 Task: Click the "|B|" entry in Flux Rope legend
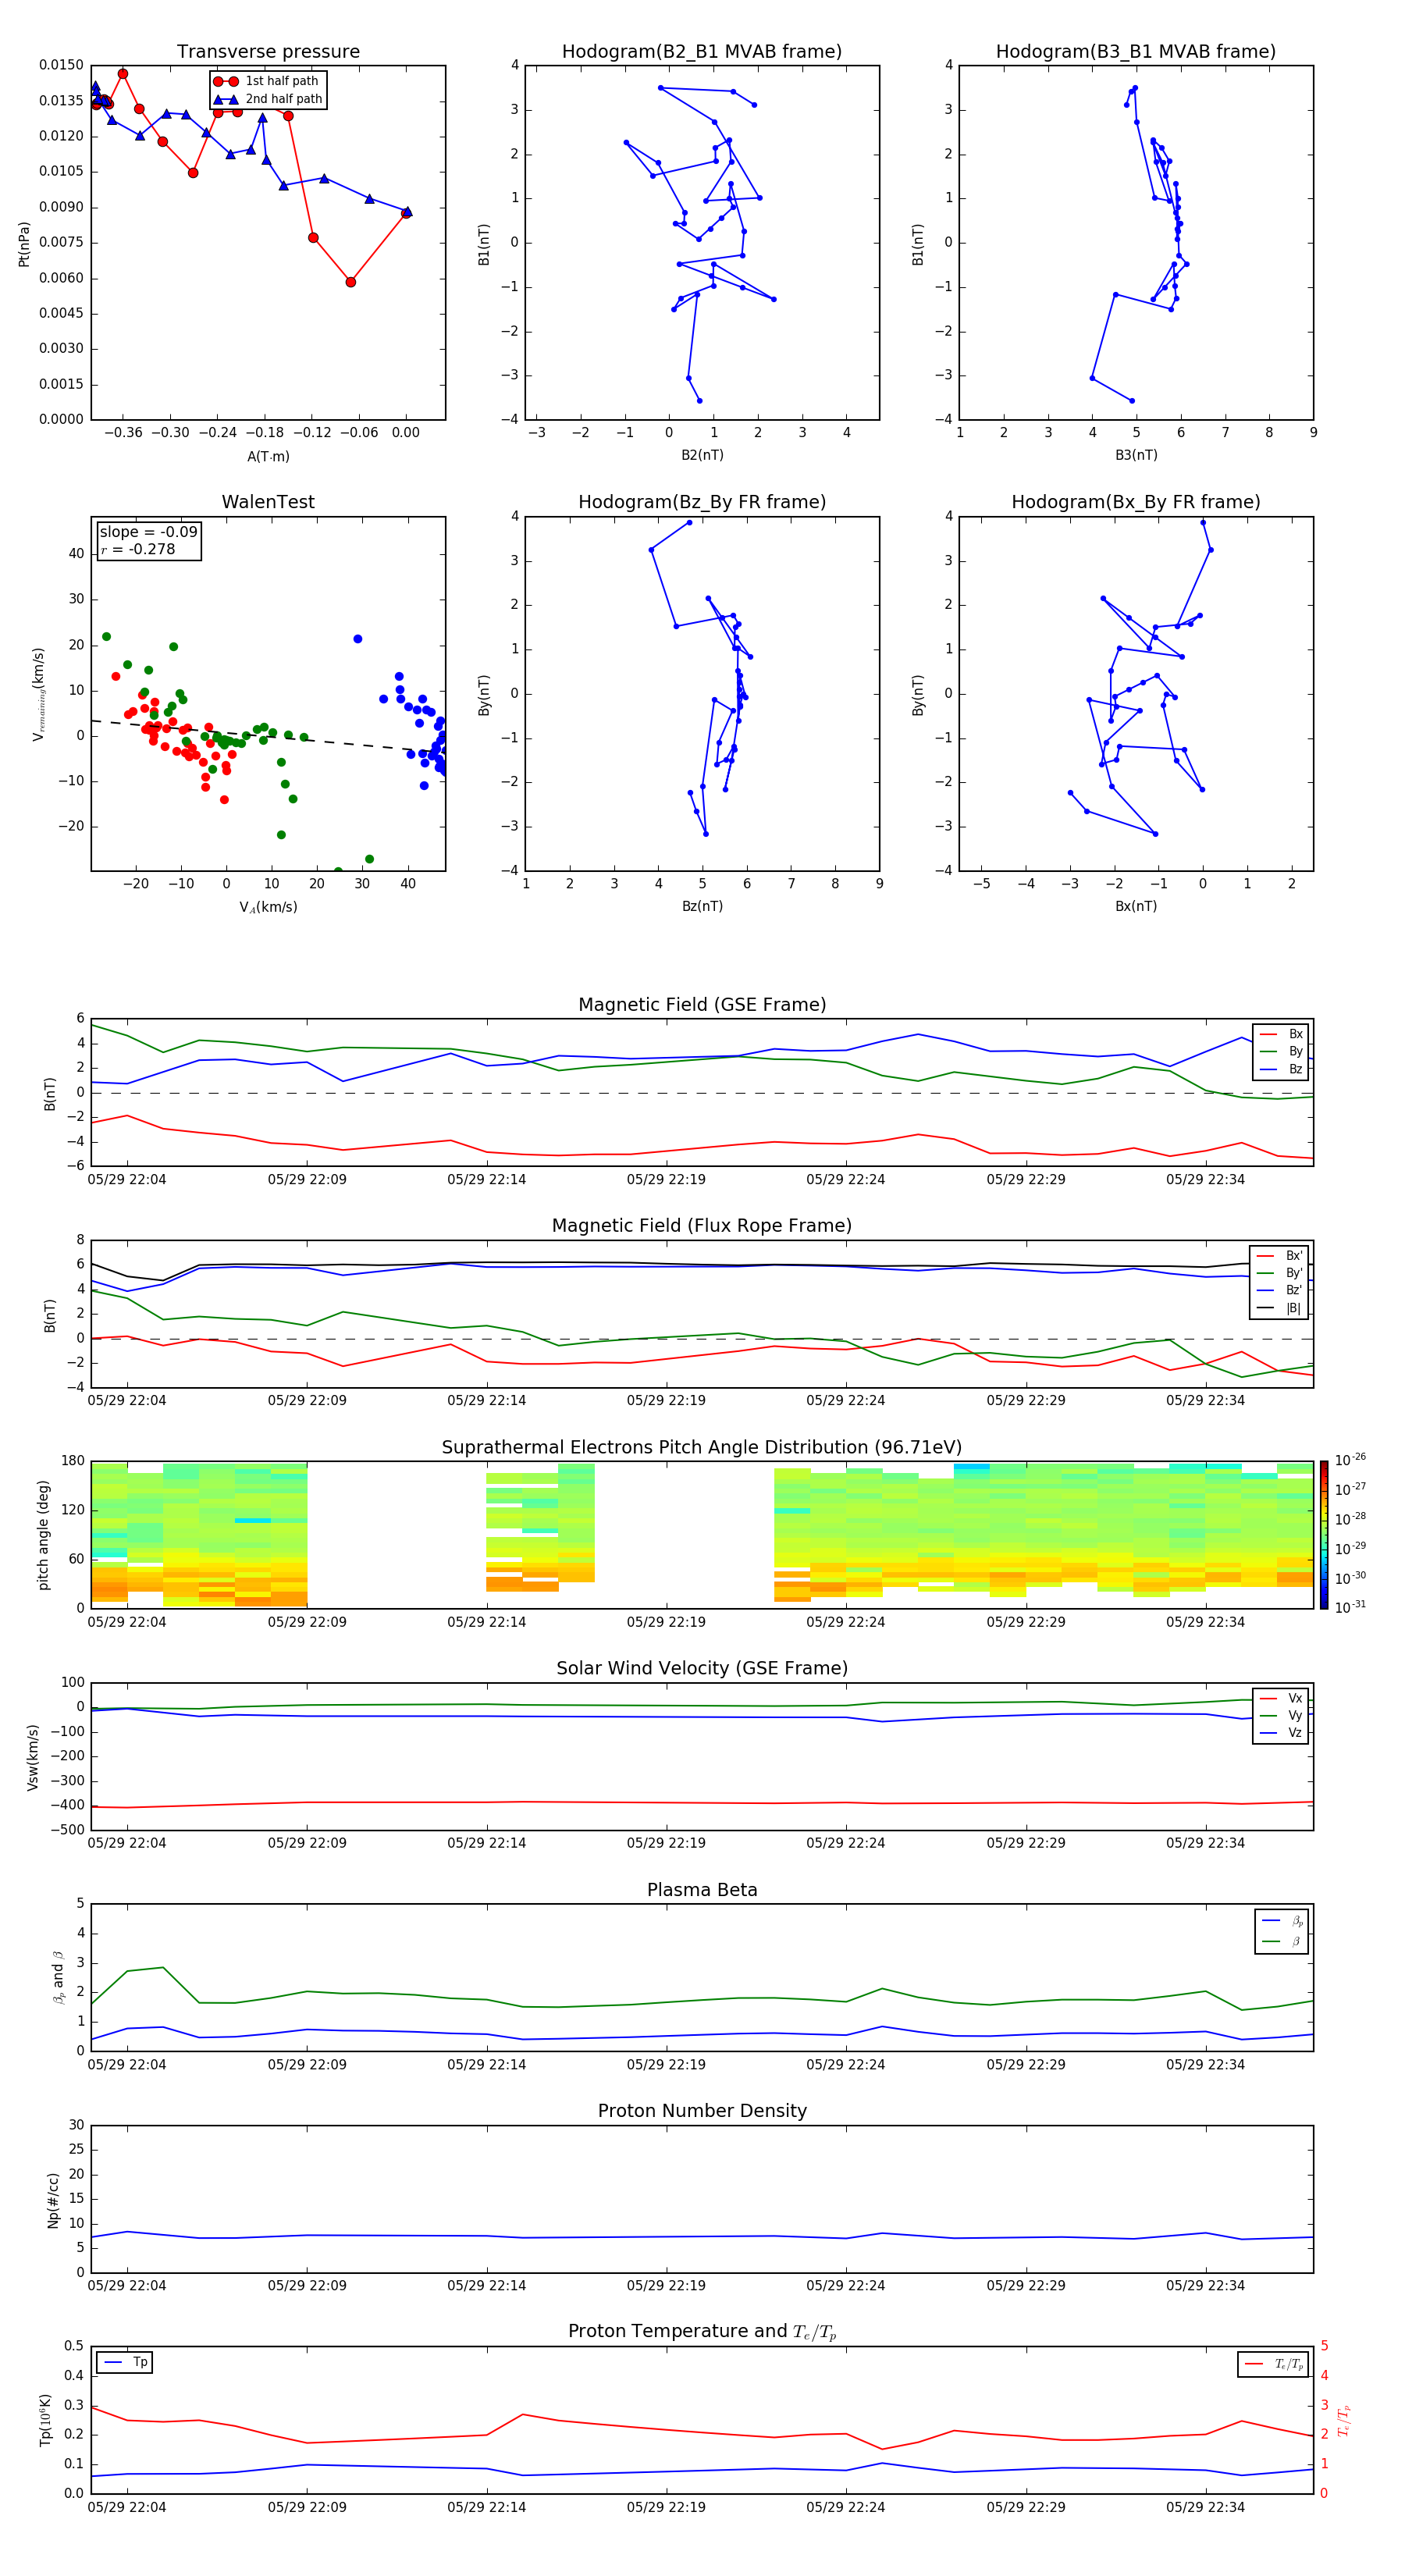(1279, 1308)
